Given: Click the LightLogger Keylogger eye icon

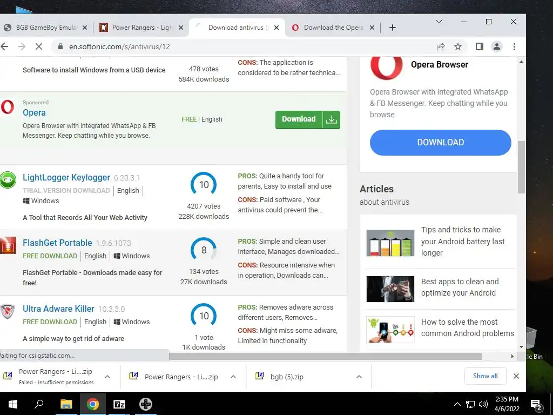Looking at the screenshot, I should [8, 180].
